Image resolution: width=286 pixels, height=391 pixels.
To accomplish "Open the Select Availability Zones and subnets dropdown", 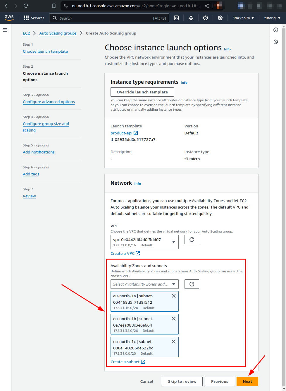I will coord(144,284).
